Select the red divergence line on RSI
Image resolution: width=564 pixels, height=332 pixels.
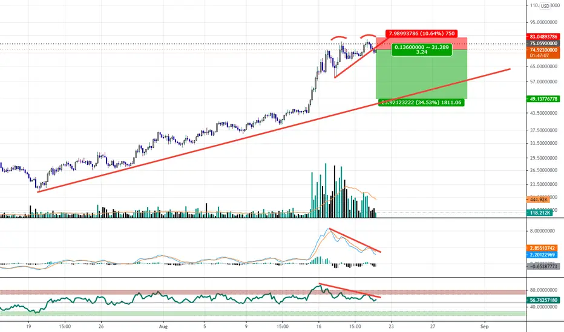tap(350, 290)
